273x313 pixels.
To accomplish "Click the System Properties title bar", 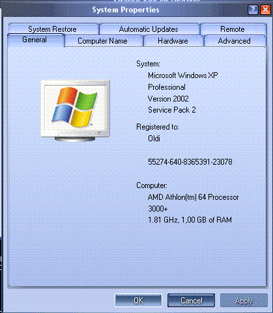I will click(x=126, y=10).
